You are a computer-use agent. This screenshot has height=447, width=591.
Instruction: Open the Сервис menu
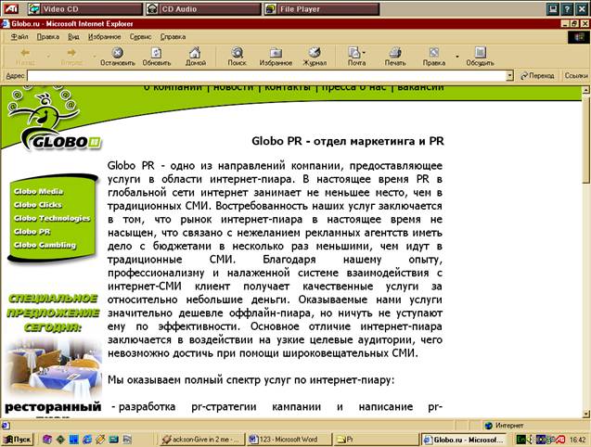pyautogui.click(x=141, y=36)
